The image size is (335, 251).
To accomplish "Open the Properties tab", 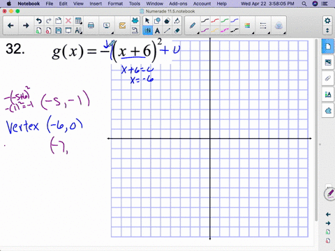I will point(328,94).
